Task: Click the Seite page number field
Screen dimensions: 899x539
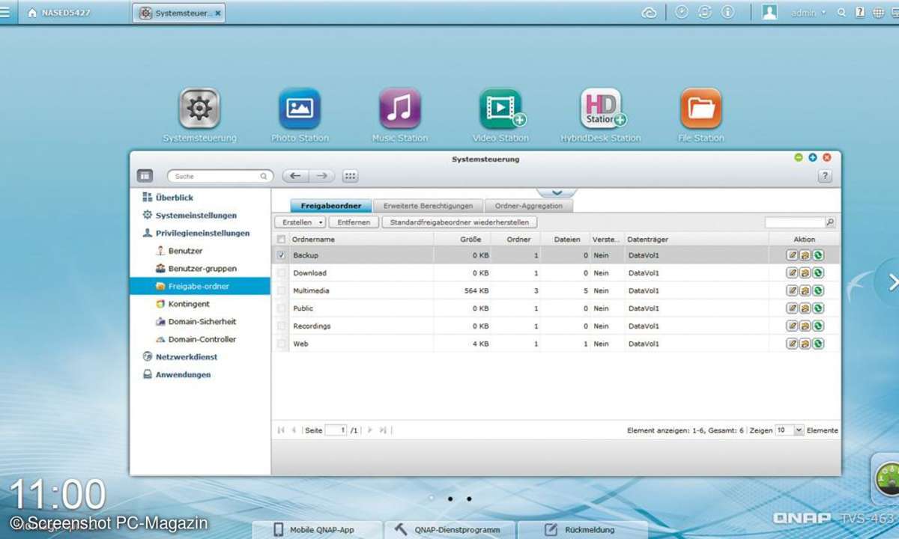Action: [x=336, y=430]
